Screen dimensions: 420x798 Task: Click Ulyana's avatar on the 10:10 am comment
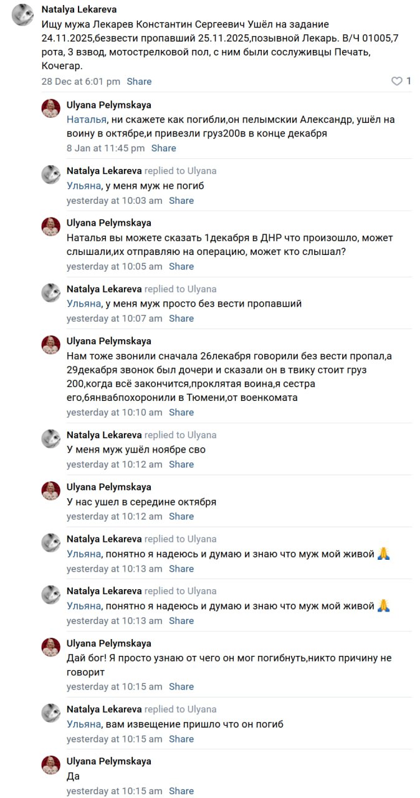pyautogui.click(x=50, y=345)
